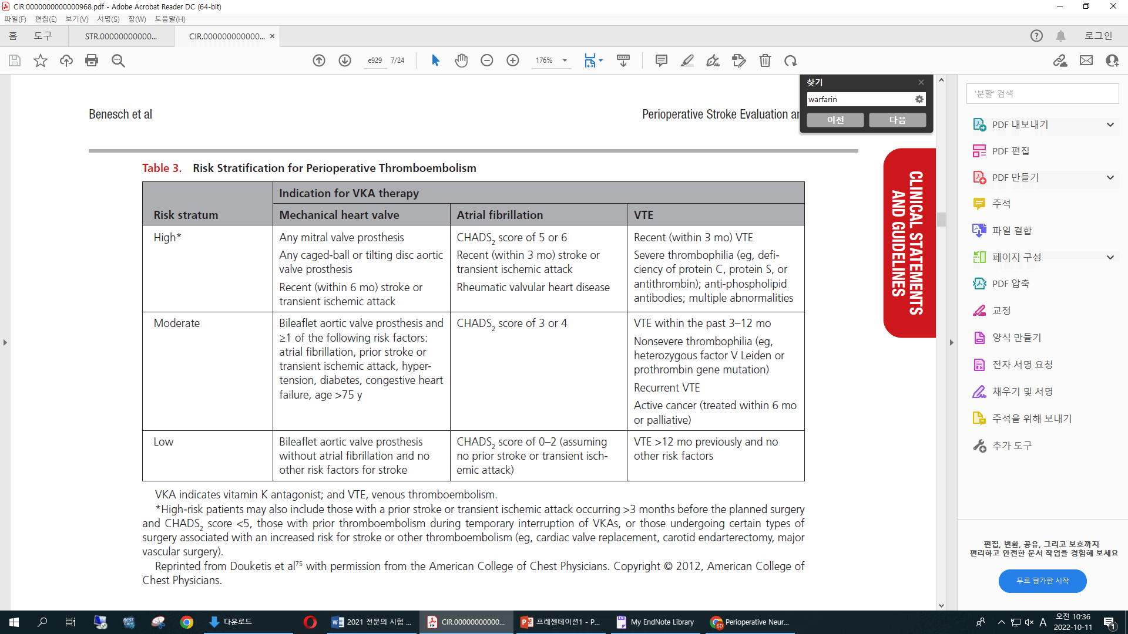Image resolution: width=1128 pixels, height=634 pixels.
Task: Click the 이전 find previous button
Action: coord(835,120)
